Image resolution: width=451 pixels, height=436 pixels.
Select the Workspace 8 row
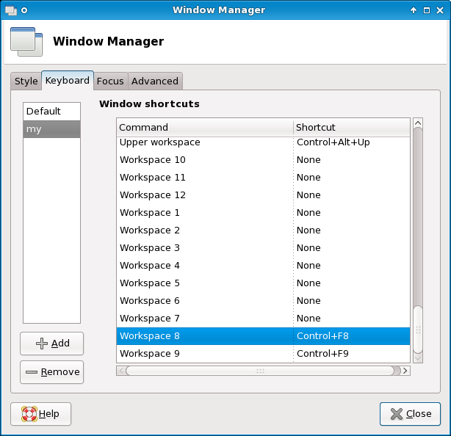coord(263,336)
